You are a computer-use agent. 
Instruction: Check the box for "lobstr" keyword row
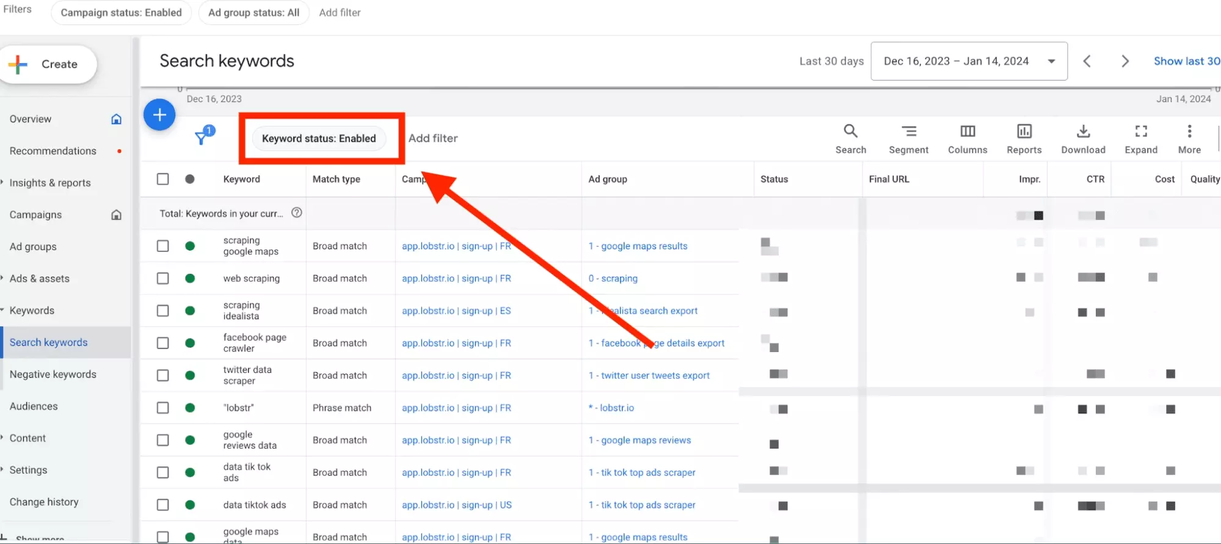[162, 408]
